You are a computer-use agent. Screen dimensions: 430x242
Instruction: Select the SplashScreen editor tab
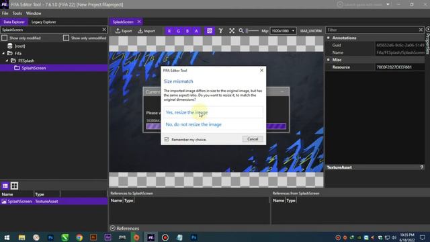pyautogui.click(x=123, y=22)
